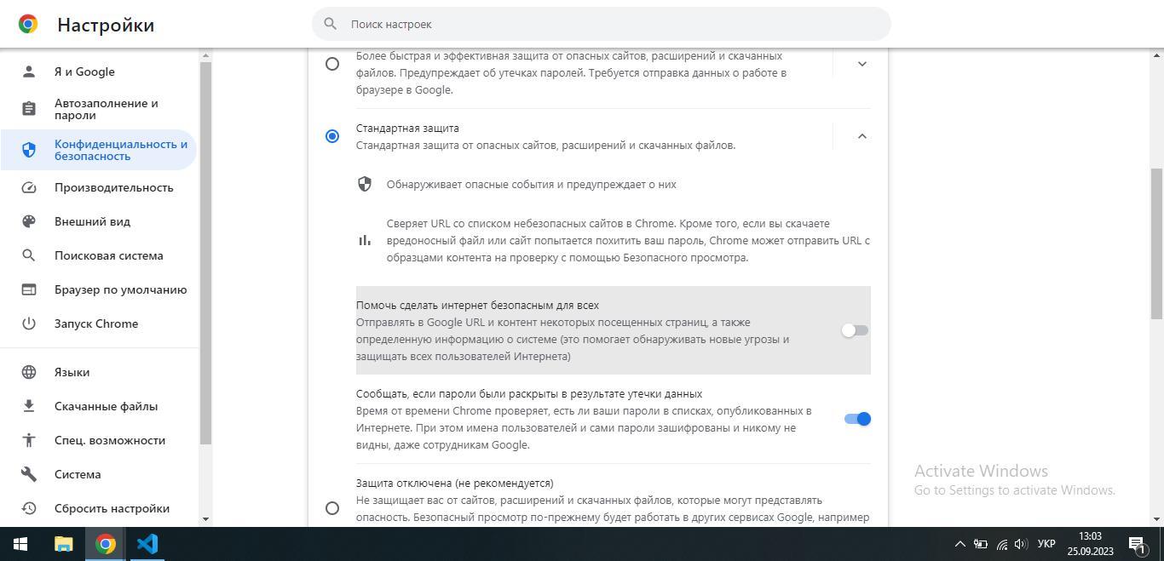
Task: Click the Внешний вид palette icon
Action: click(29, 221)
